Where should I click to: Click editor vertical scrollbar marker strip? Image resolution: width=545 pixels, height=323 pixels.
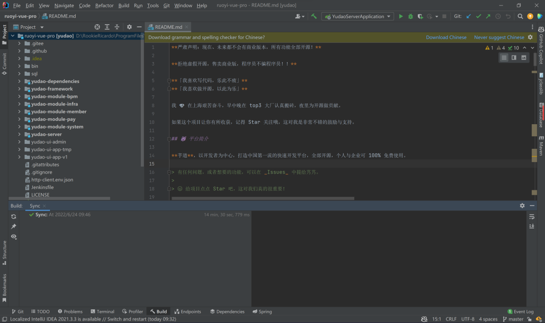[534, 122]
